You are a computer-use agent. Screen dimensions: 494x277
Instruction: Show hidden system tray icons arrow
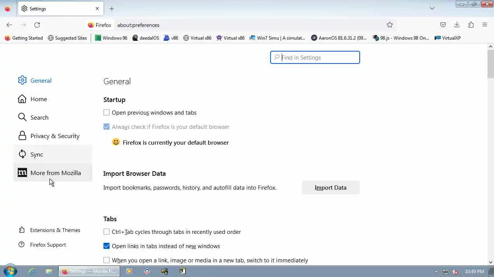pyautogui.click(x=436, y=272)
